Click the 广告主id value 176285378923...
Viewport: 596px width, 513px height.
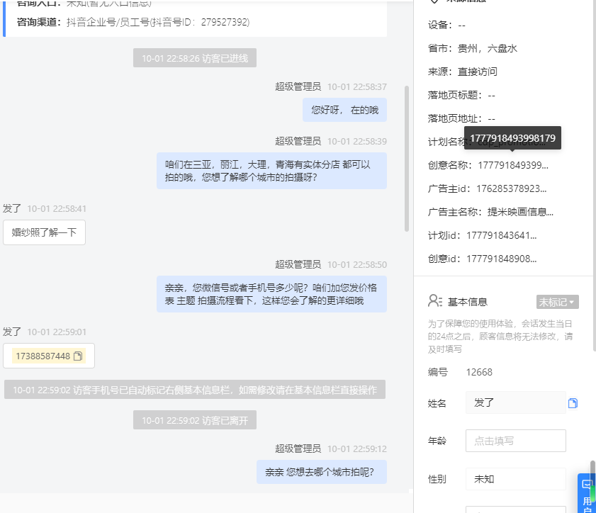(x=511, y=188)
